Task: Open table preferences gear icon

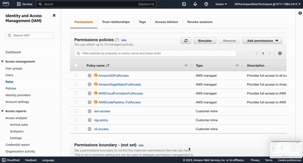Action: [x=280, y=53]
